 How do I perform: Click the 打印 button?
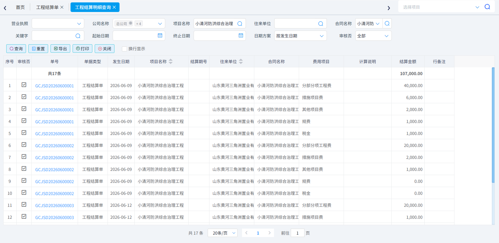tap(82, 49)
